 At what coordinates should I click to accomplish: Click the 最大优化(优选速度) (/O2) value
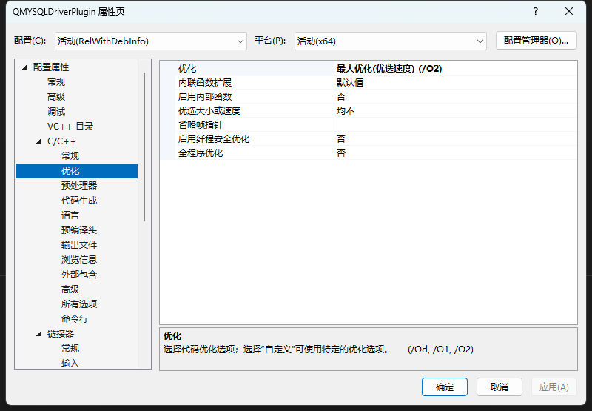pos(389,69)
